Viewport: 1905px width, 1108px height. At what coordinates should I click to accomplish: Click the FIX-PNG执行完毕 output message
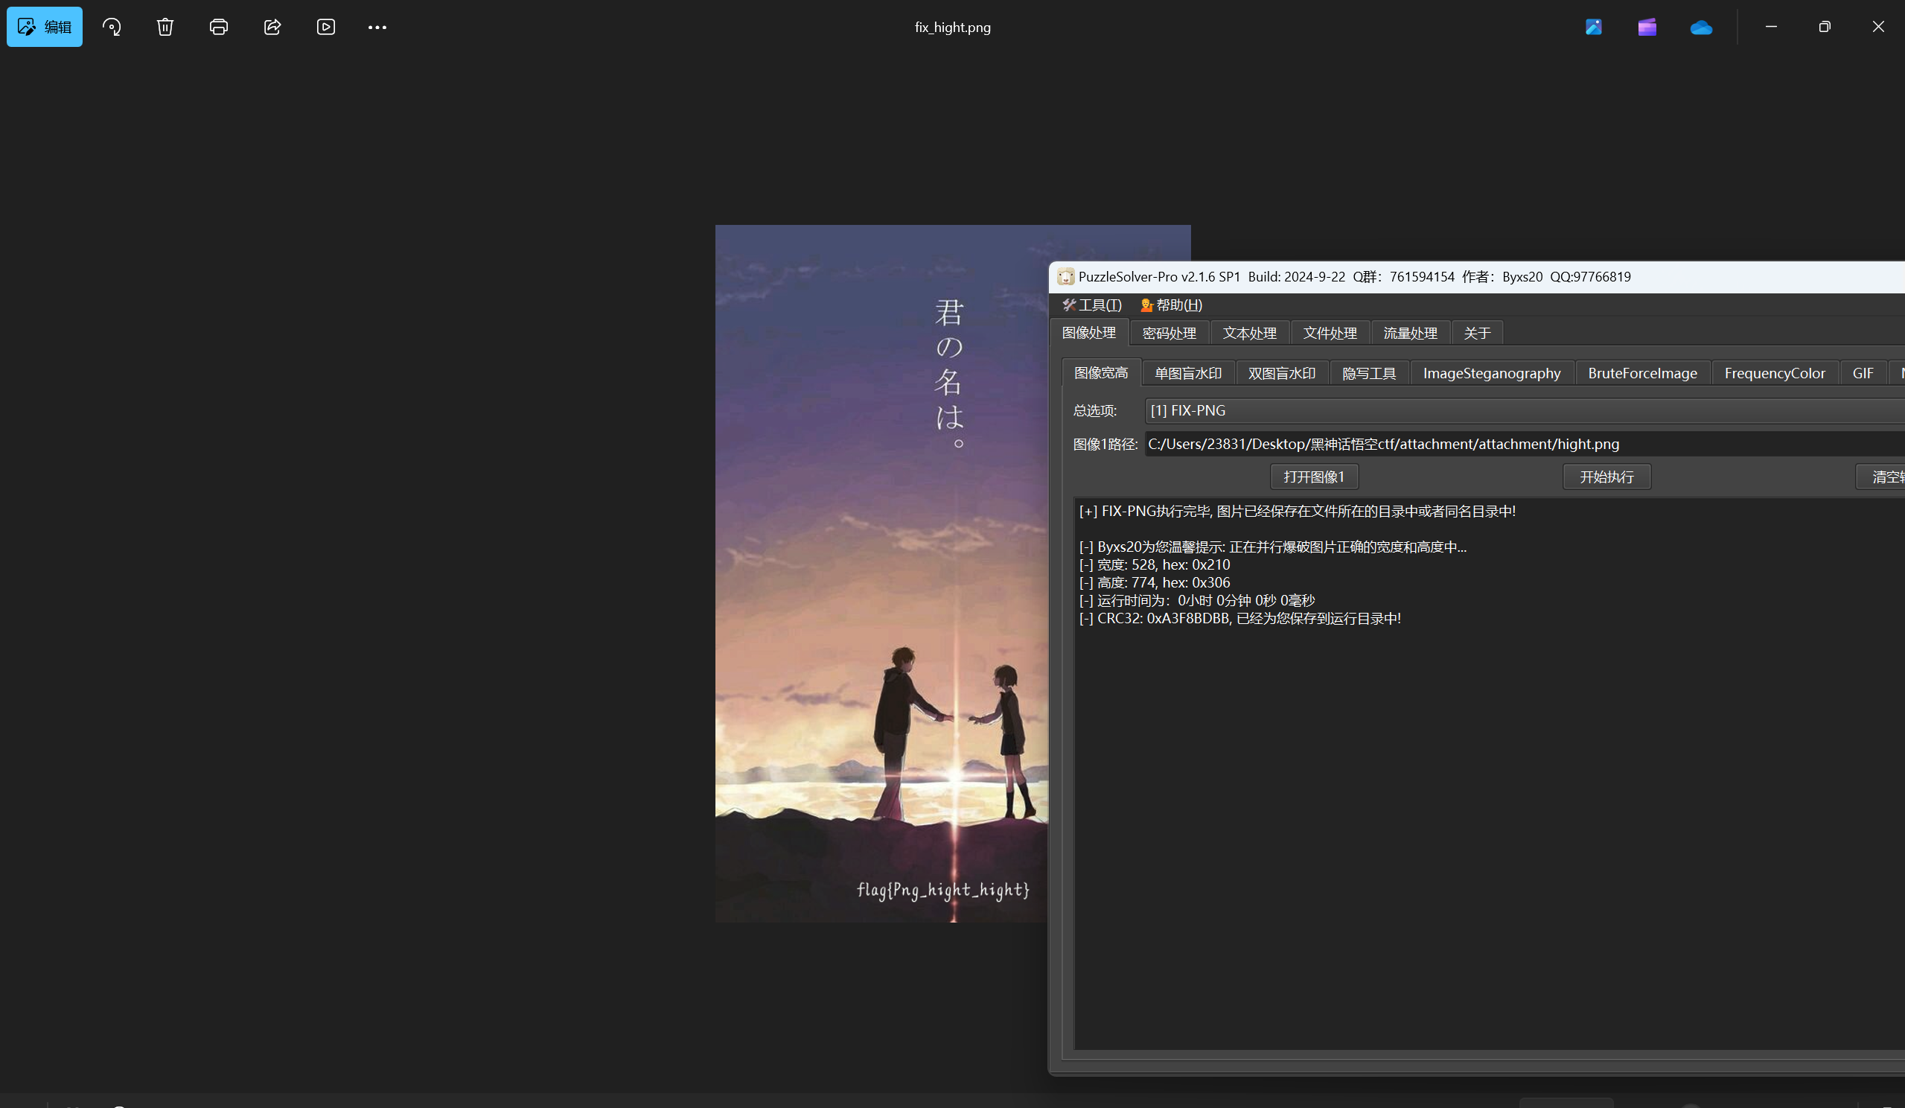1298,512
